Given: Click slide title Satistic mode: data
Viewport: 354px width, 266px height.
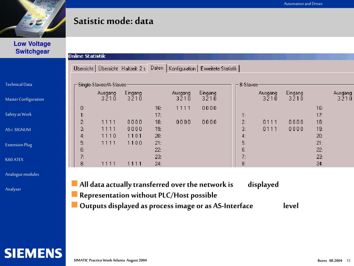Looking at the screenshot, I should pyautogui.click(x=113, y=21).
